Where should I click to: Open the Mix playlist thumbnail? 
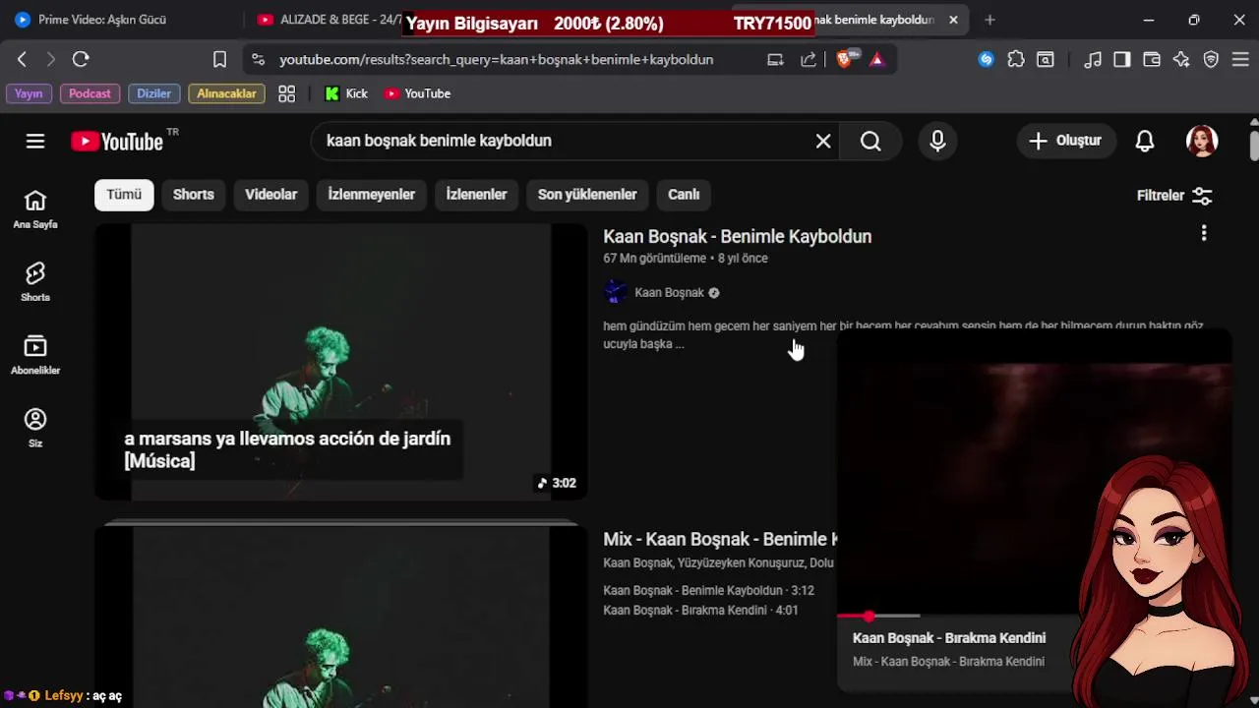point(341,617)
